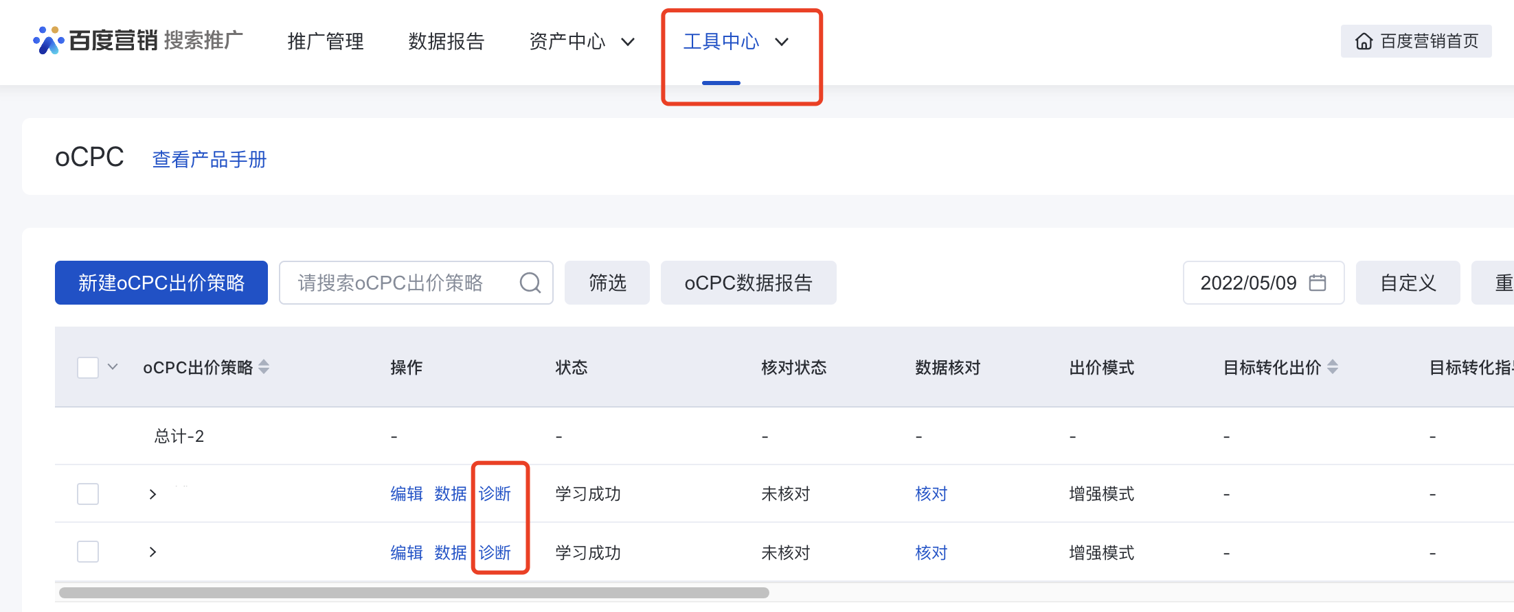Check the second strategy row checkbox

(x=88, y=552)
